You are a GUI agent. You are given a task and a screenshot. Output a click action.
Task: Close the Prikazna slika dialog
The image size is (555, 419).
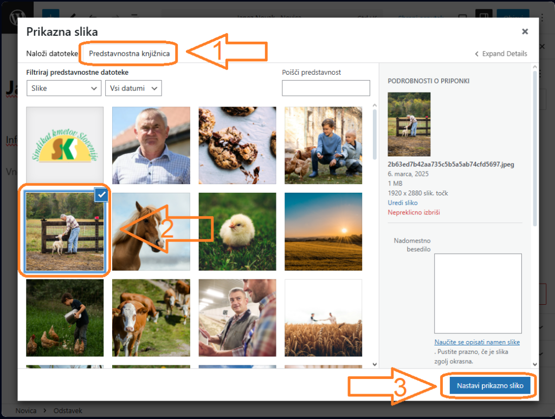tap(525, 32)
